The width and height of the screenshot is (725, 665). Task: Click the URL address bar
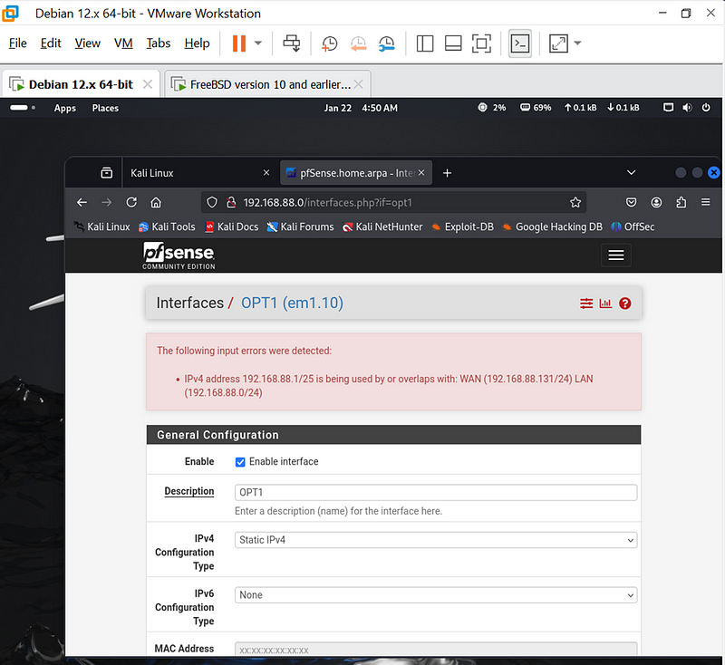(393, 202)
